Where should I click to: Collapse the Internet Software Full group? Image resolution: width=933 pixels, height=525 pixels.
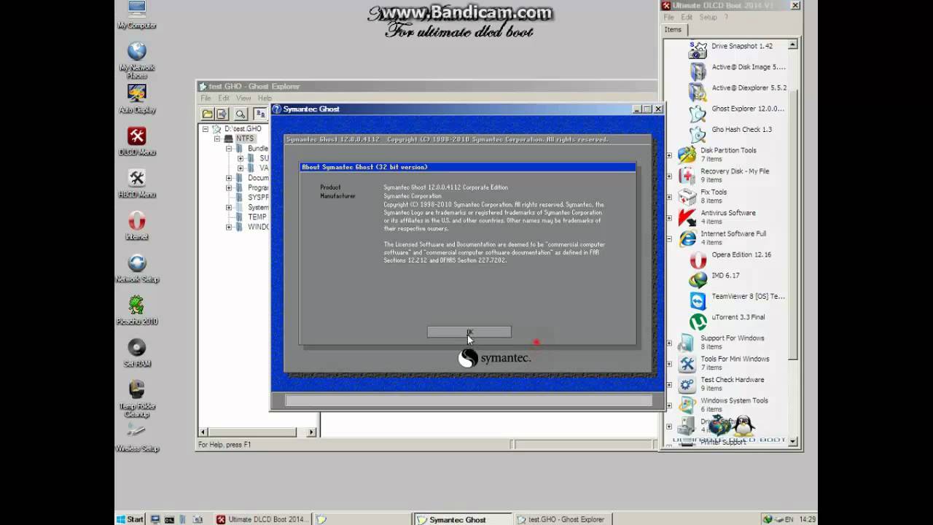click(669, 238)
